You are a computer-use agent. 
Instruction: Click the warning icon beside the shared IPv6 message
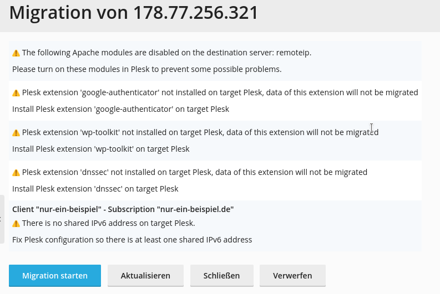click(x=16, y=224)
